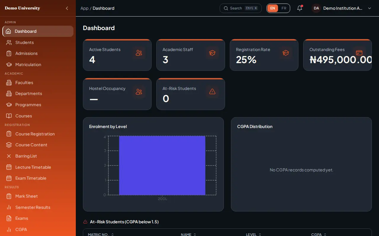Click the CGPA Distribution heading

255,127
